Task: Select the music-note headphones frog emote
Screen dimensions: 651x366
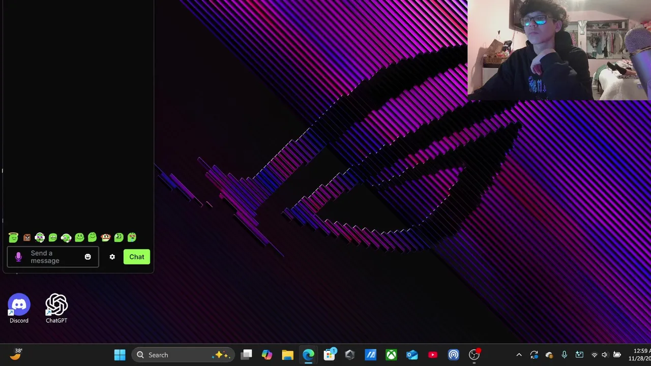Action: pos(66,237)
